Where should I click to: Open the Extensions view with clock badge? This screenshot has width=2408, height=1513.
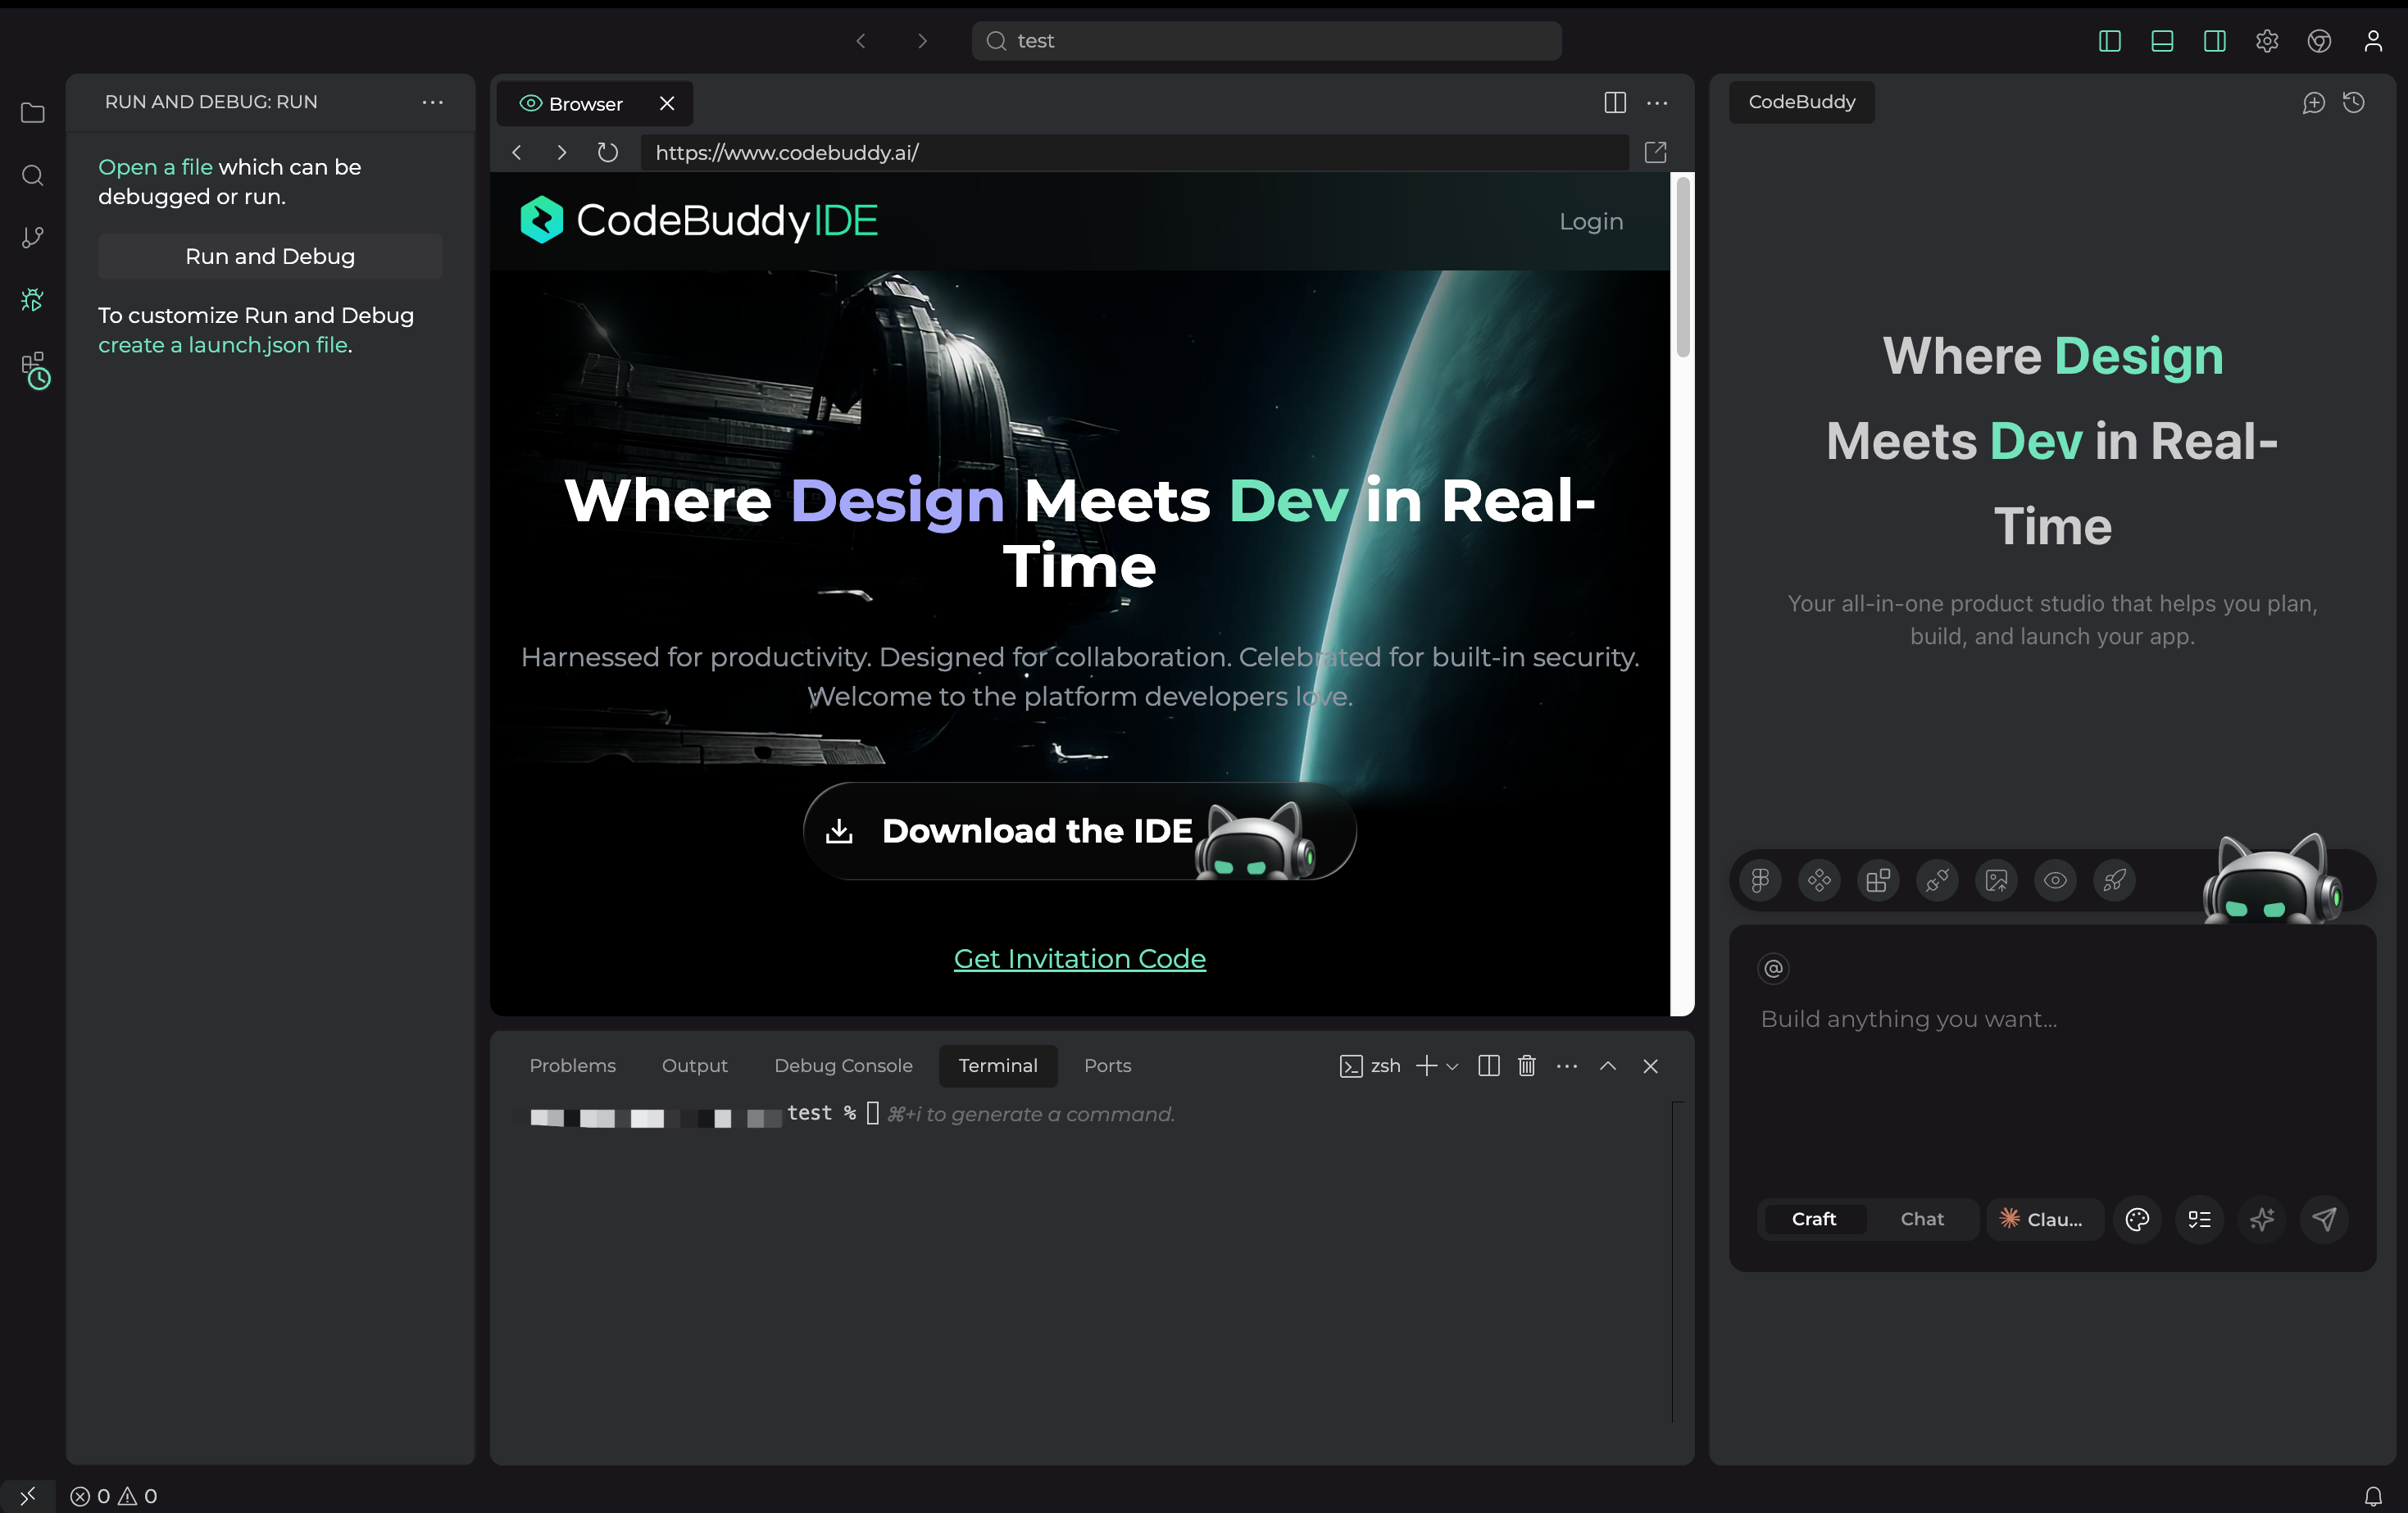(35, 370)
